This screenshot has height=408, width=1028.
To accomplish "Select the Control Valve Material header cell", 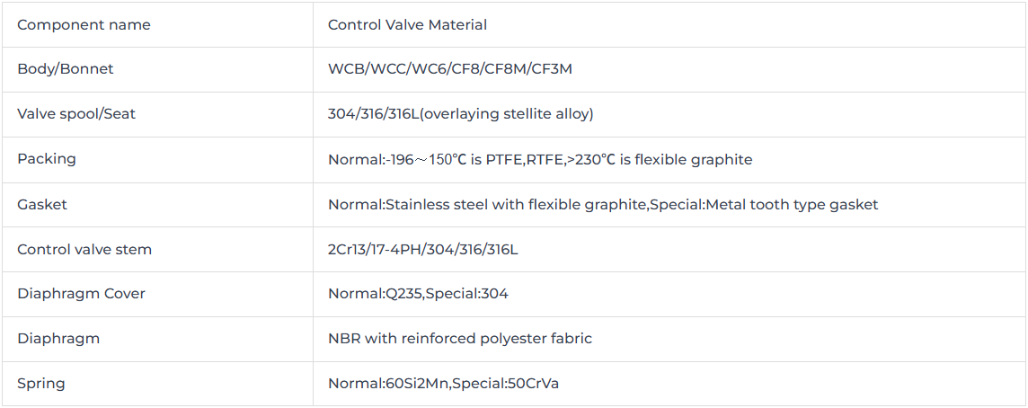I will tap(670, 25).
